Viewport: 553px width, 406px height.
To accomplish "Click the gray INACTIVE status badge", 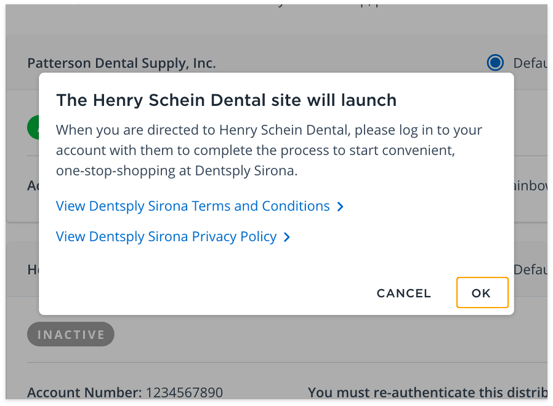I will [x=71, y=335].
